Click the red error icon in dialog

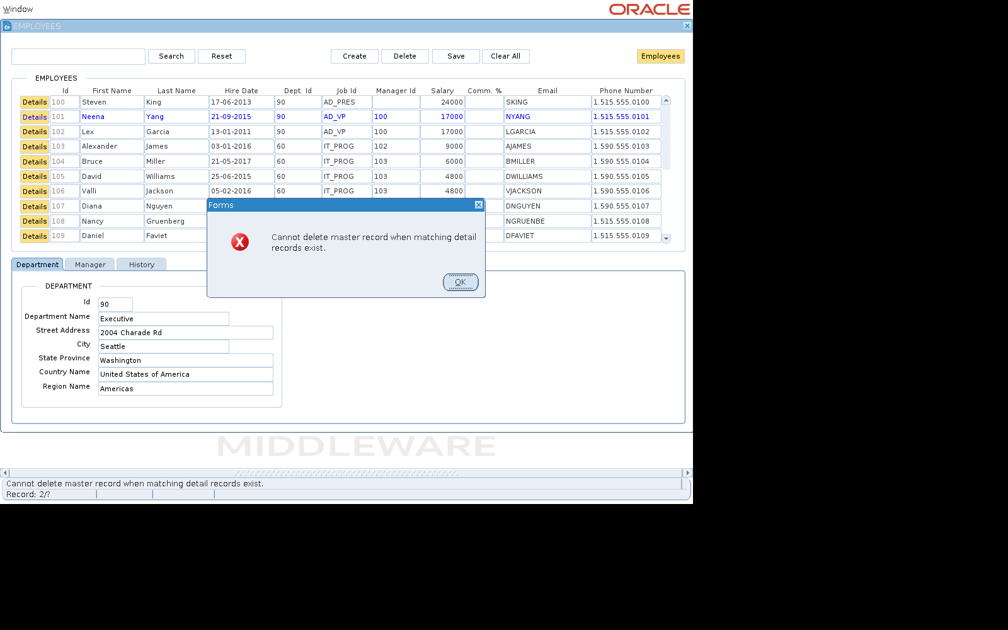240,242
